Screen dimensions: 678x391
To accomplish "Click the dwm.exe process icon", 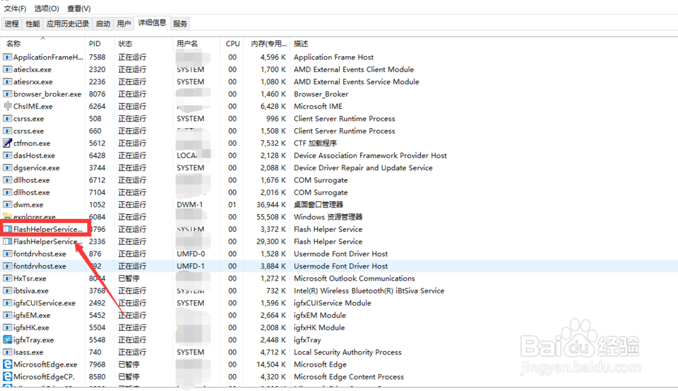I will click(7, 205).
